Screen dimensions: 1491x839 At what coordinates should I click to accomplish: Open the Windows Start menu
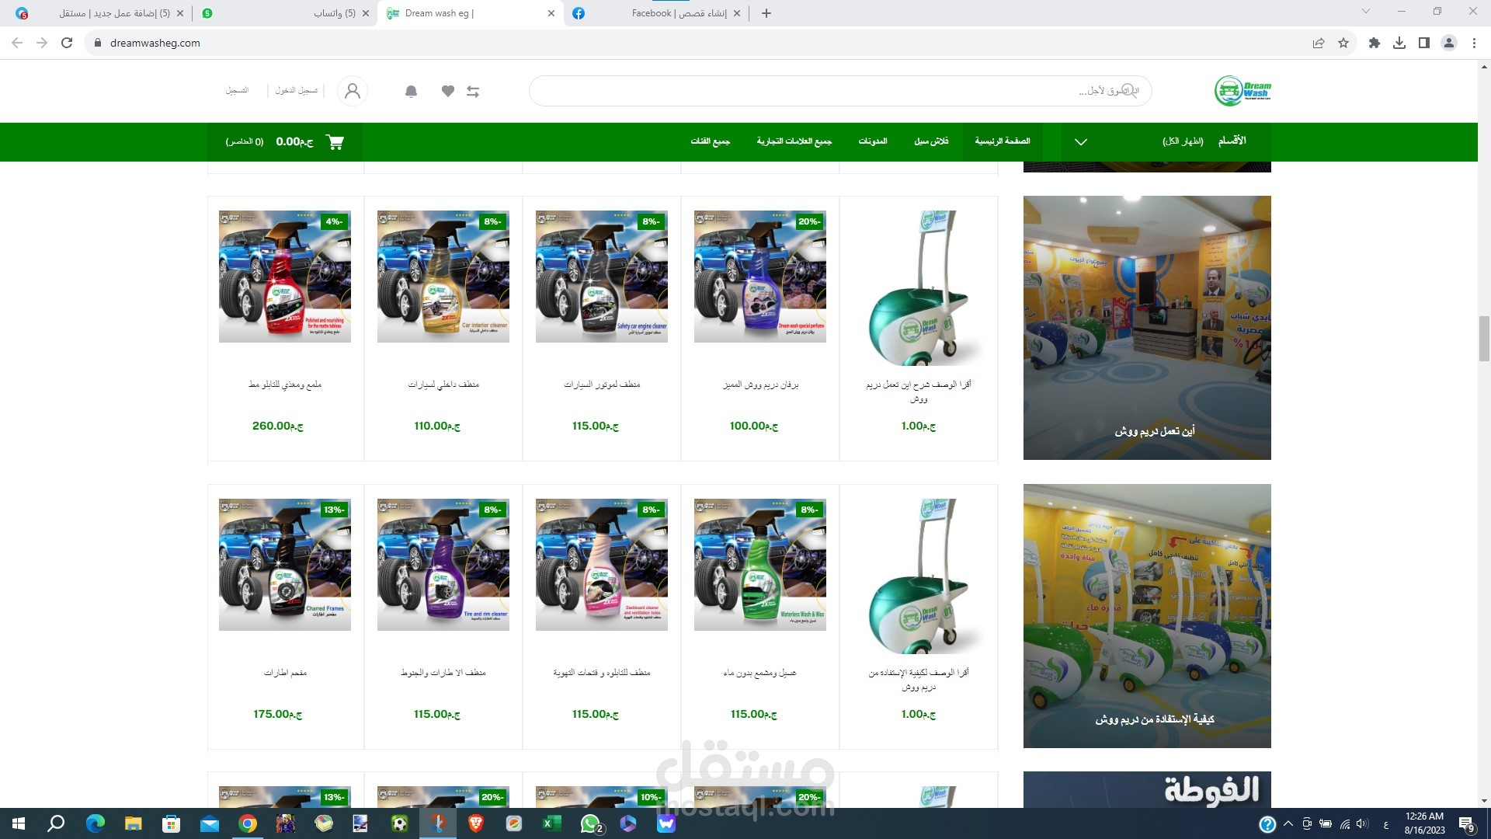click(19, 823)
